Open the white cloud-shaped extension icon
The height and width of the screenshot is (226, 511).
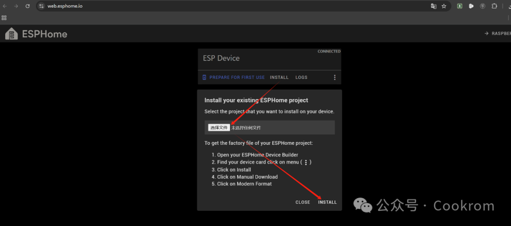(x=471, y=6)
